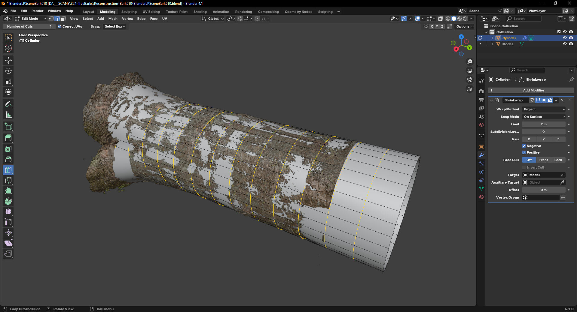Toggle the Correct UVs checkbox
The width and height of the screenshot is (577, 312).
tap(60, 26)
